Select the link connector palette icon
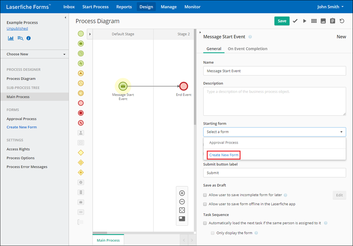 (81, 212)
